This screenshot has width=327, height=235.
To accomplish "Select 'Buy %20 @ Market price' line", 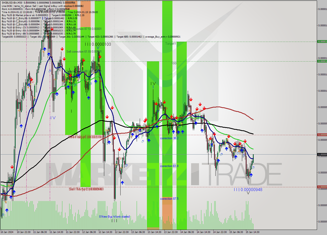I will 43,15.
